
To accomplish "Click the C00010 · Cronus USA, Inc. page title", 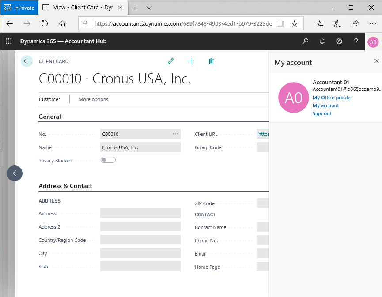I will click(114, 79).
